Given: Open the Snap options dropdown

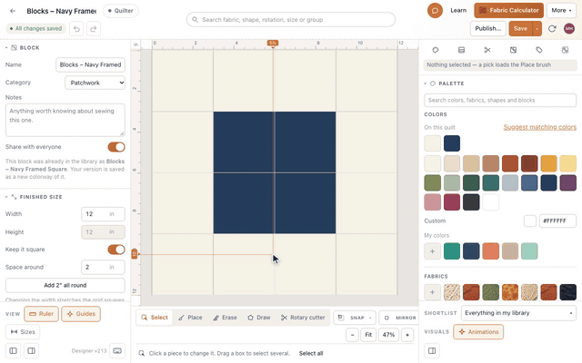Looking at the screenshot, I should click(x=355, y=318).
